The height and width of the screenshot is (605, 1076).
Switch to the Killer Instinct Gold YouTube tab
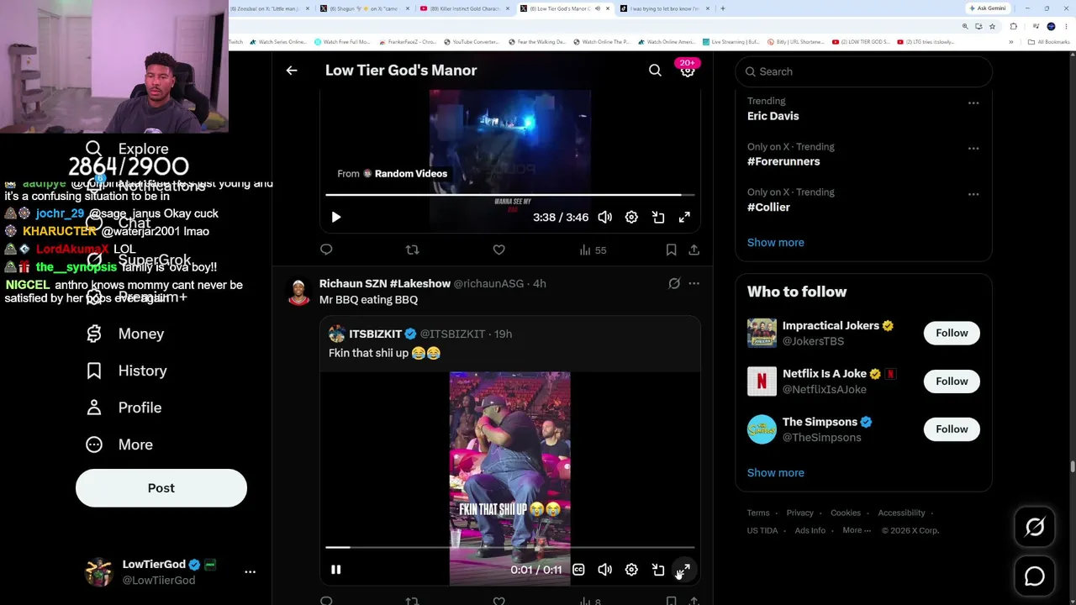click(x=464, y=8)
